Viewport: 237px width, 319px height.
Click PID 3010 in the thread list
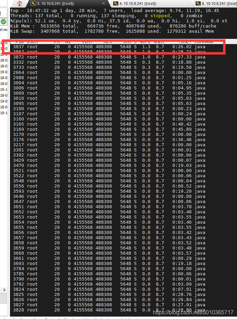tap(19, 98)
